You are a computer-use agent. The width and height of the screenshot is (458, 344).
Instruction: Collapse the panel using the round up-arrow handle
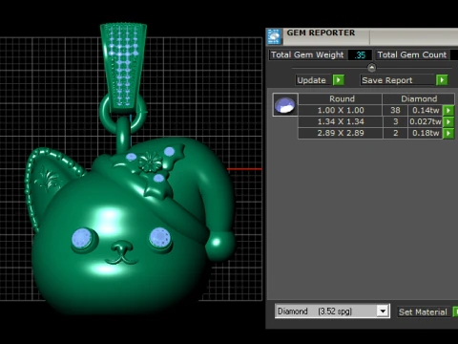tap(371, 68)
